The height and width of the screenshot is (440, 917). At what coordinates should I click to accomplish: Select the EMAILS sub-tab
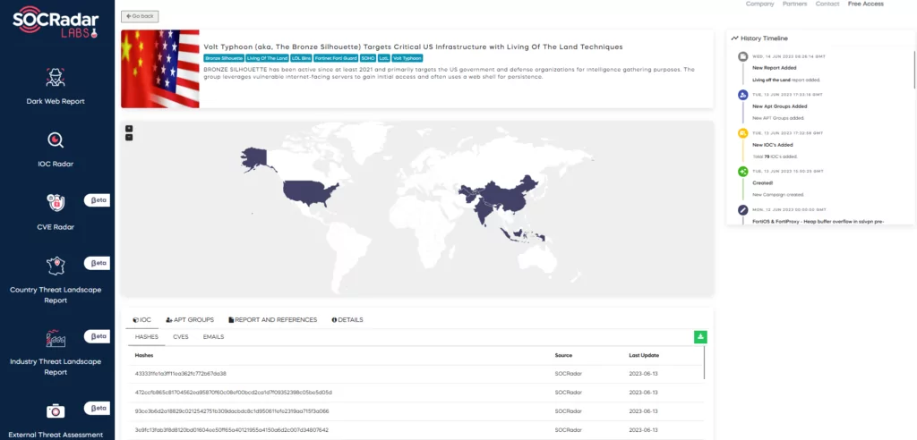coord(213,337)
